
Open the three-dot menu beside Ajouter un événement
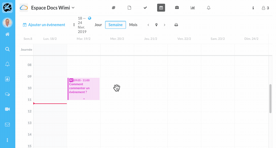pos(74,25)
